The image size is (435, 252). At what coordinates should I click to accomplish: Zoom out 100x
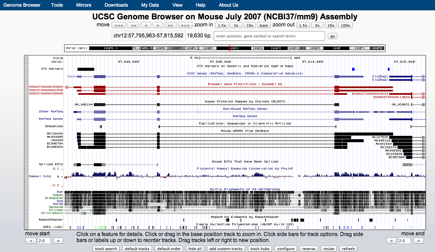(345, 25)
